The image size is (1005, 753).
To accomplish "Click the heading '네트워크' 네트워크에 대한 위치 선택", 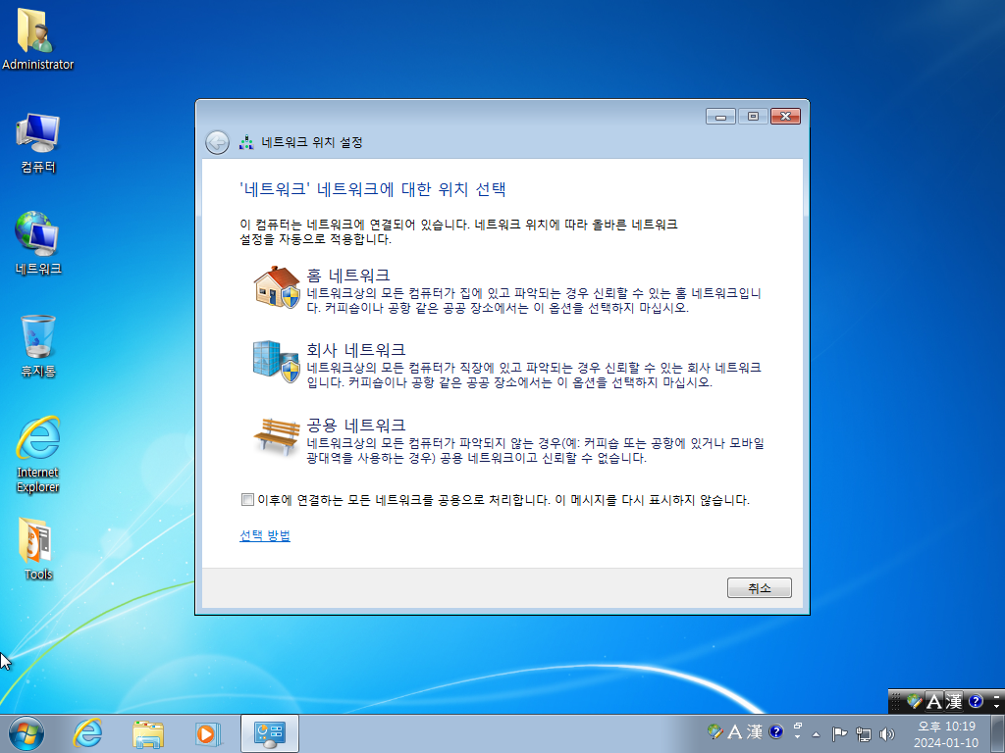I will tap(372, 189).
